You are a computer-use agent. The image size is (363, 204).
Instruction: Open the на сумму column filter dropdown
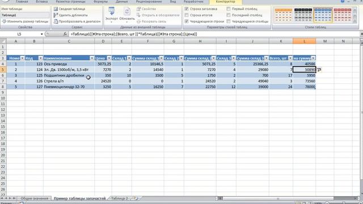pos(313,58)
